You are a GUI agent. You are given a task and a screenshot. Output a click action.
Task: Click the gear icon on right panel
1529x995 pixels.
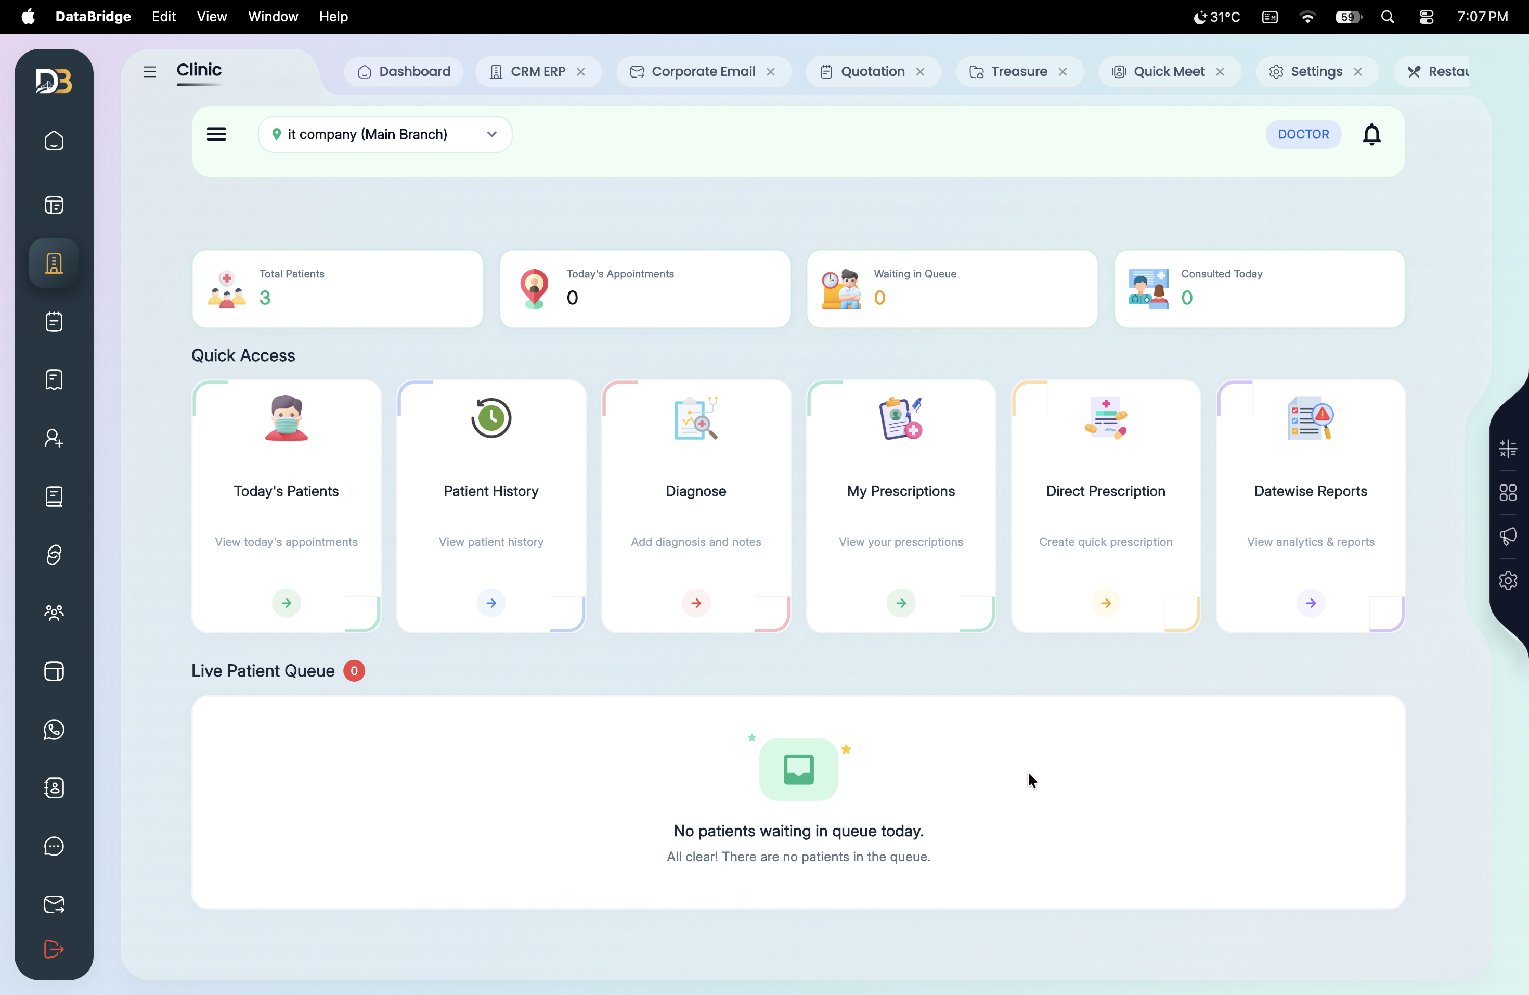(1508, 580)
